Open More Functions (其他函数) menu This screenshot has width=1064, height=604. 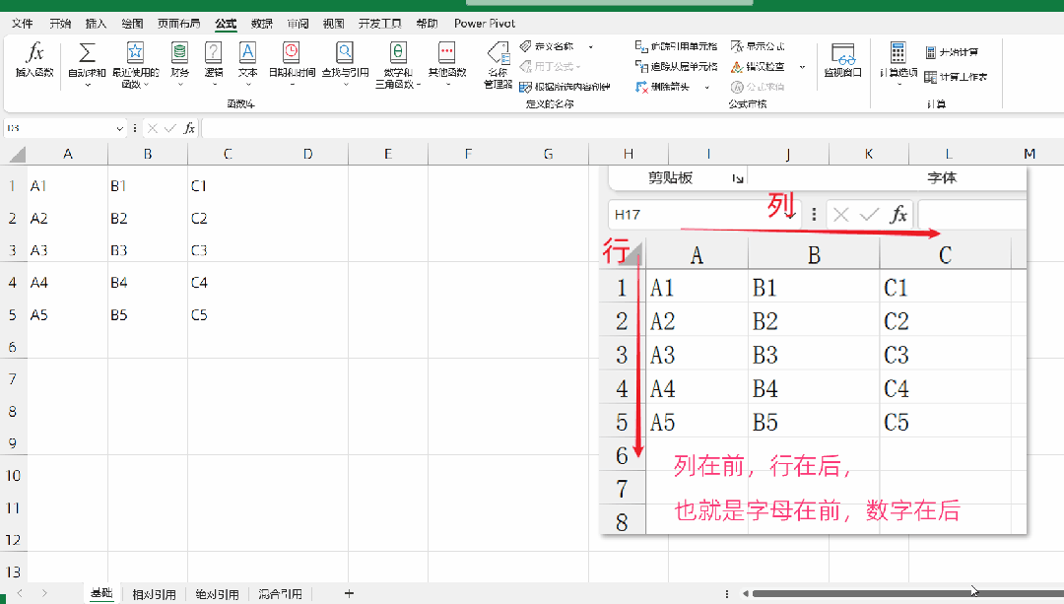(447, 64)
